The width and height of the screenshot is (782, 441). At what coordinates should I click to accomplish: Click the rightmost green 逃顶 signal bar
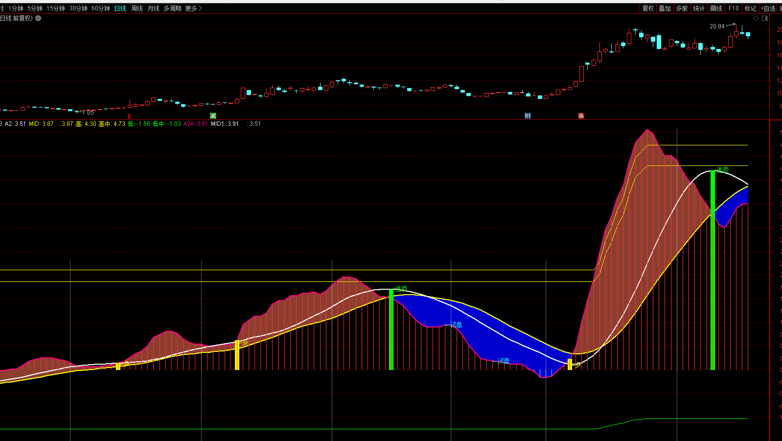713,269
